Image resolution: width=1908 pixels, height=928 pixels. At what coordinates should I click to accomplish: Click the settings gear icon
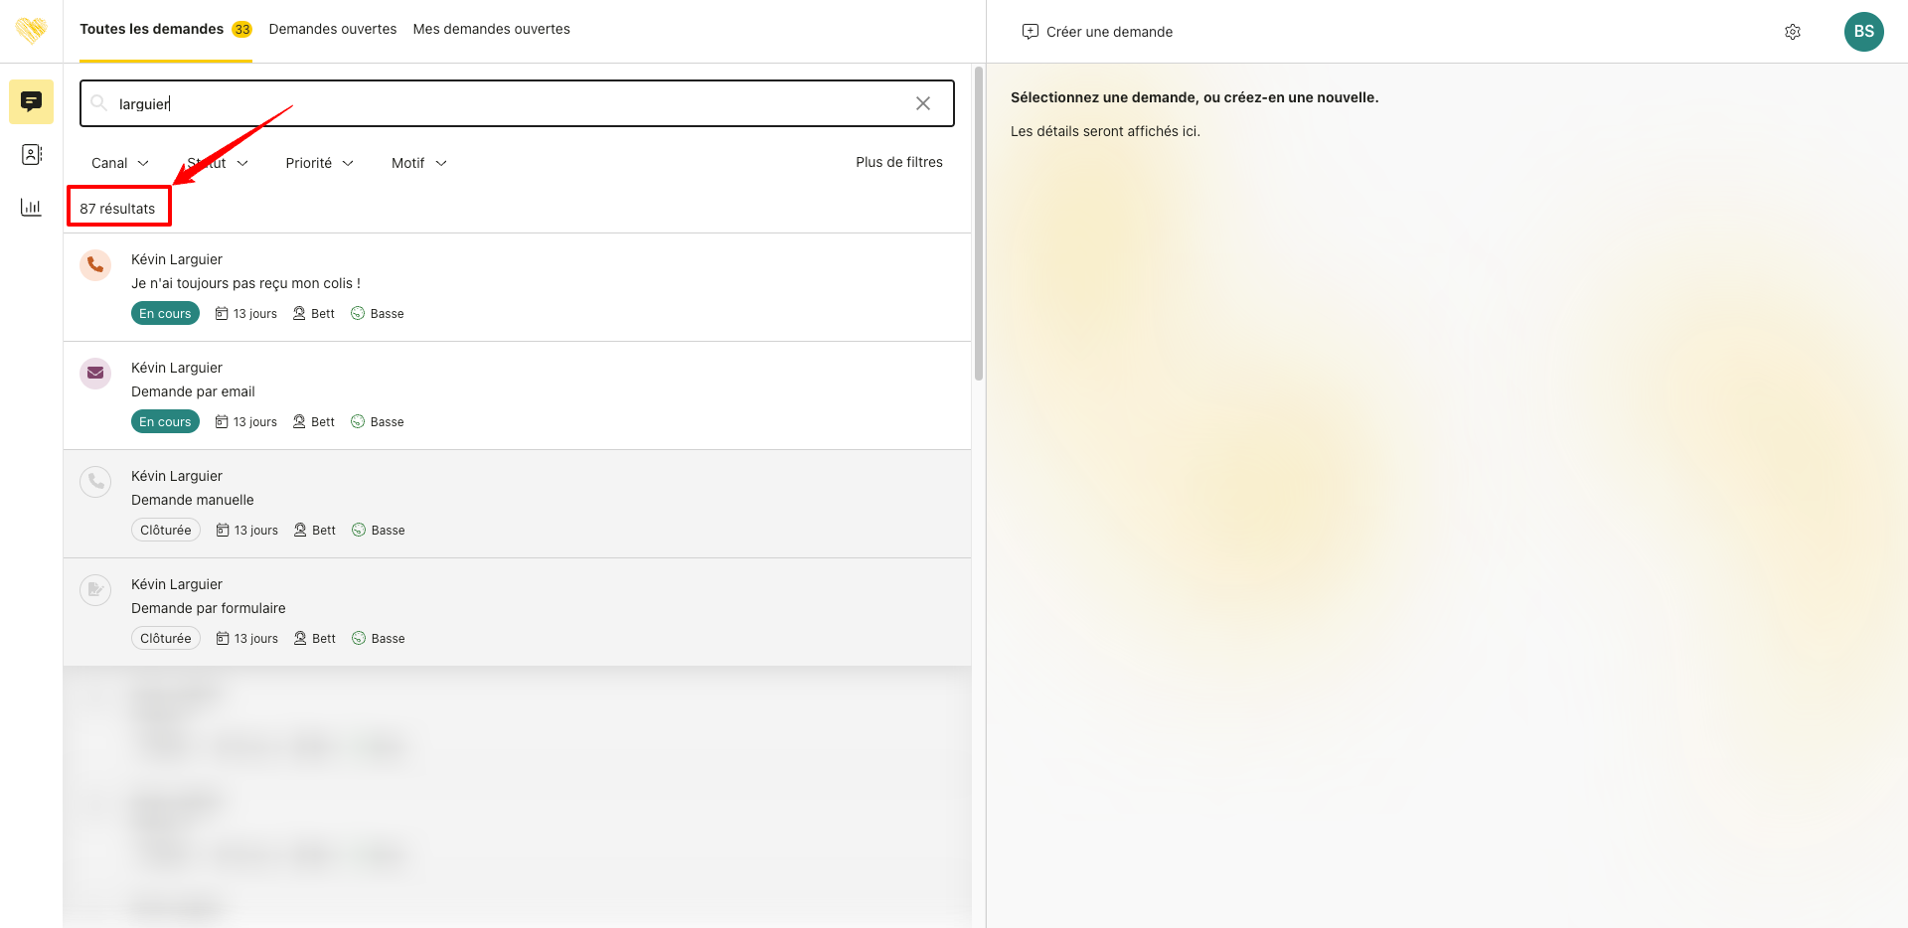(x=1792, y=32)
